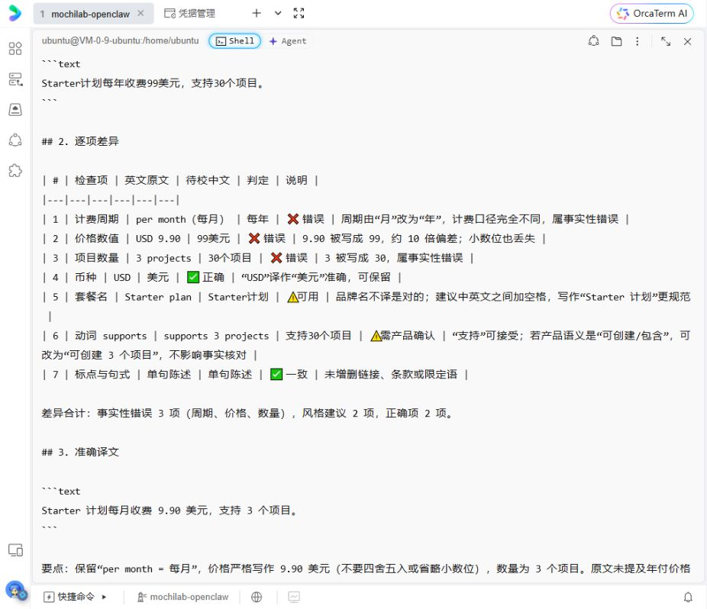Image resolution: width=707 pixels, height=609 pixels.
Task: Expand the 快捷命令 arrow
Action: point(104,597)
